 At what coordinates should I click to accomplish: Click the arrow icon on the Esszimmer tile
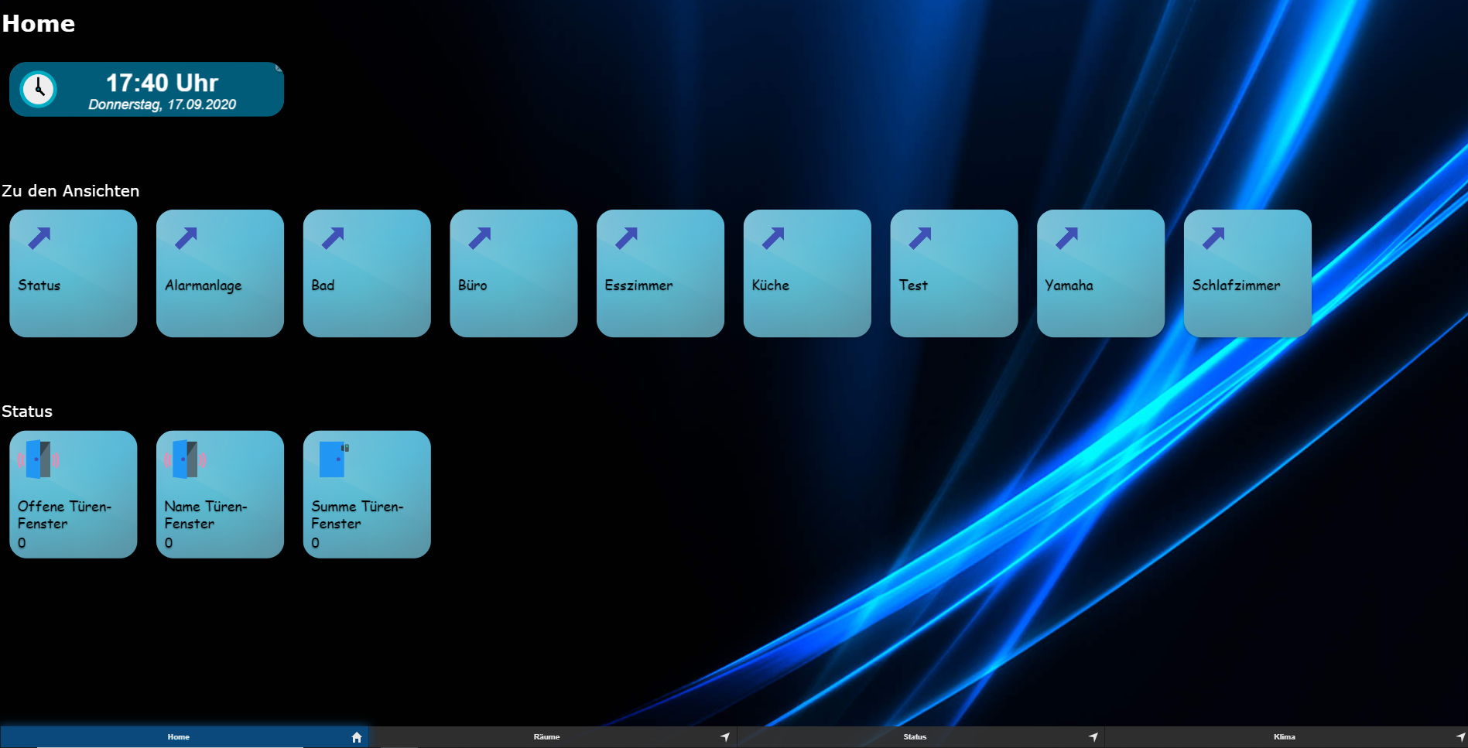pyautogui.click(x=627, y=238)
